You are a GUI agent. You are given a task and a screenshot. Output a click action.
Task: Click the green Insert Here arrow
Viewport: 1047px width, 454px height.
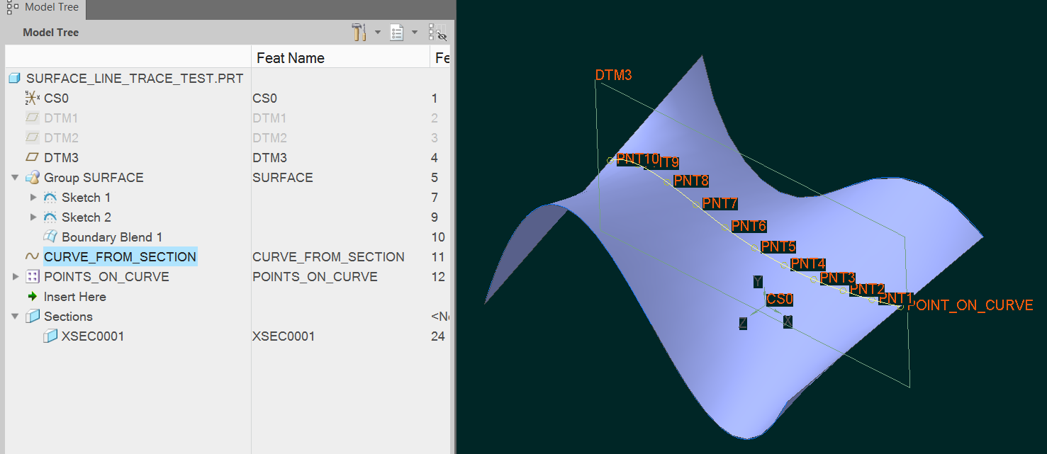32,297
